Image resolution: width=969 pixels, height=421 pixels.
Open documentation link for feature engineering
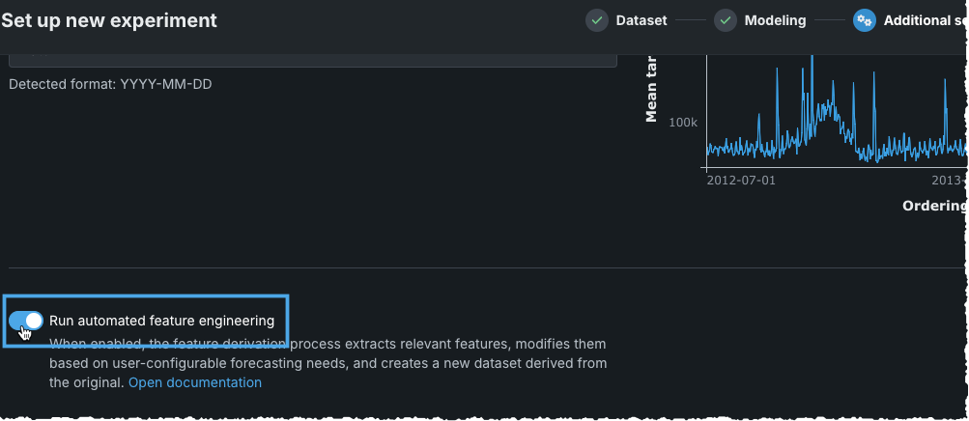point(195,382)
